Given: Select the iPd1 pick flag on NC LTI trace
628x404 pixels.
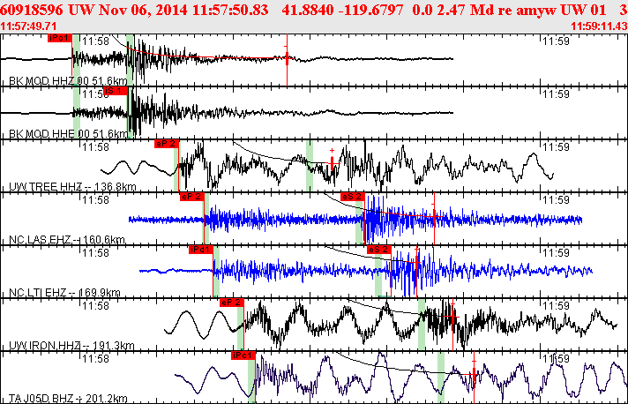Looking at the screenshot, I should (x=200, y=250).
